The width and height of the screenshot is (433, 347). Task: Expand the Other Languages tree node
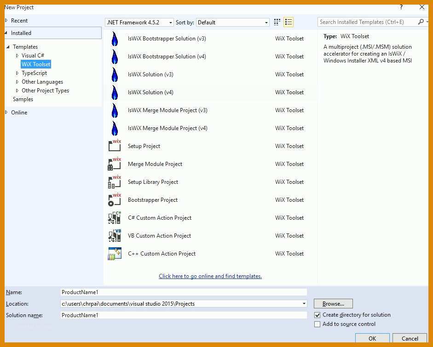pyautogui.click(x=17, y=82)
